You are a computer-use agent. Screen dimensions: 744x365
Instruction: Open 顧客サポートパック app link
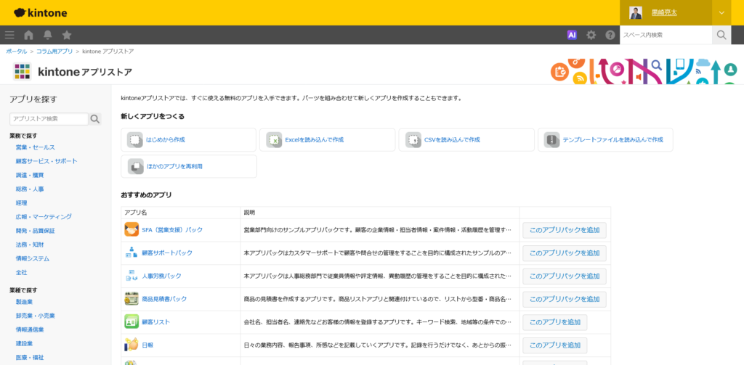[167, 253]
